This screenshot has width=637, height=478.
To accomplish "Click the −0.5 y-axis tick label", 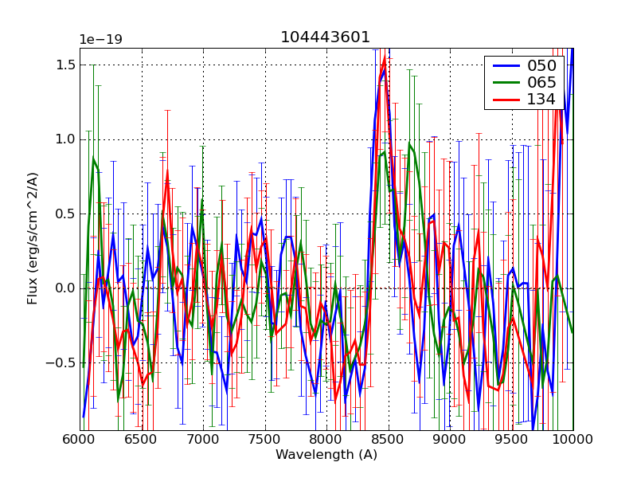I will point(61,363).
